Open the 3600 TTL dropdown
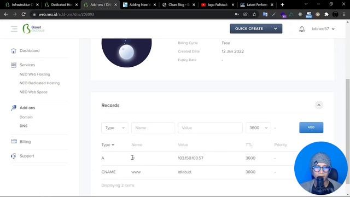The height and width of the screenshot is (197, 350). (258, 128)
